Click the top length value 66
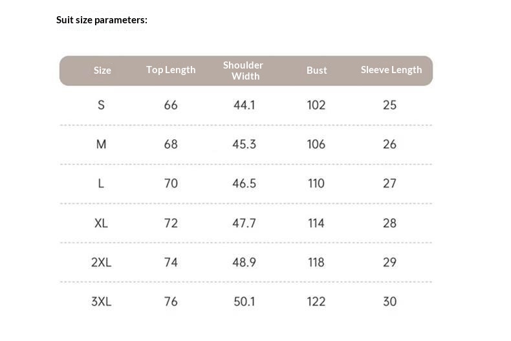The image size is (511, 341). coord(171,105)
